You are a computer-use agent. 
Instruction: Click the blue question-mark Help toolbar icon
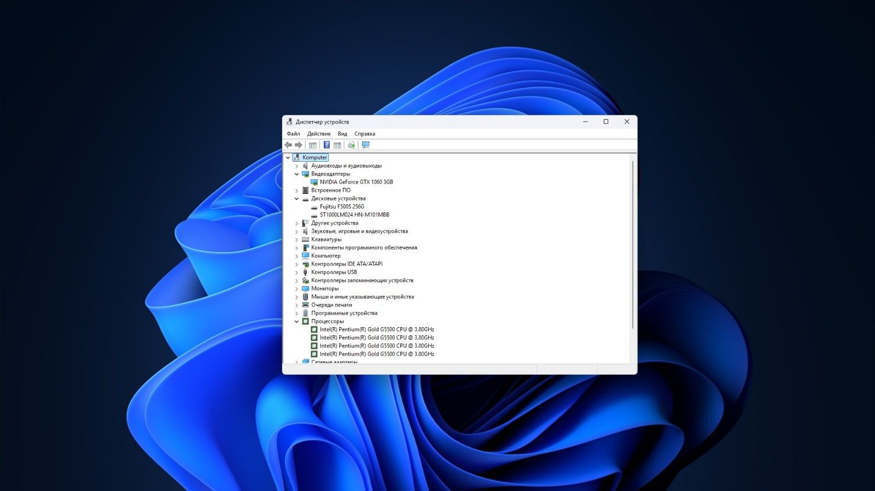(326, 145)
